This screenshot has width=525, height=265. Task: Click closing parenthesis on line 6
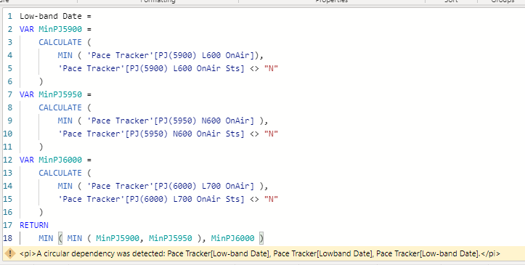[x=41, y=81]
